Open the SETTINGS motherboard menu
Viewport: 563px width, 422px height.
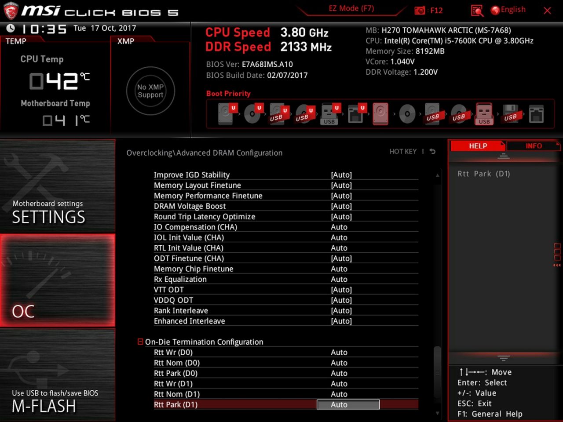[x=57, y=186]
